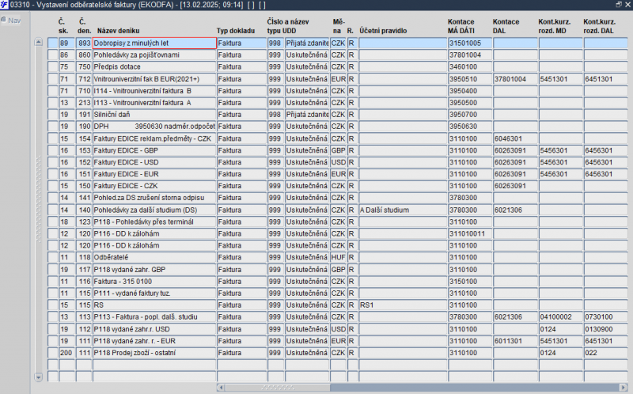Click Kont.kurz. rozd. MD value 04100002

point(561,317)
